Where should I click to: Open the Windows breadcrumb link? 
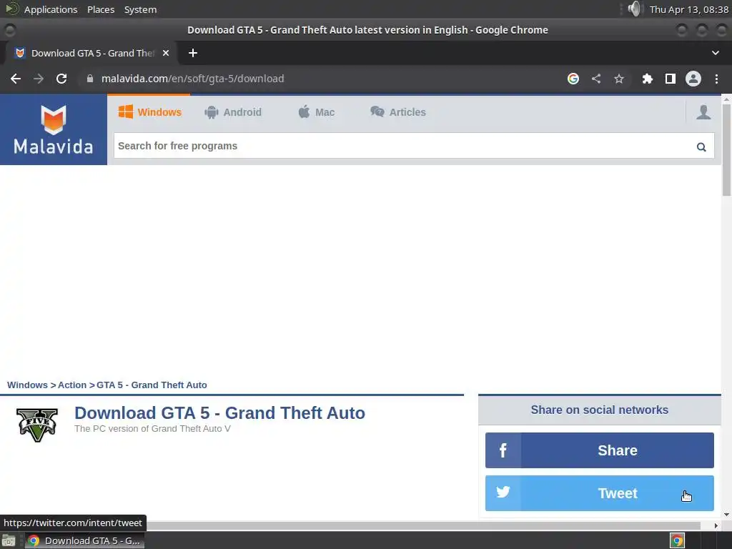coord(27,385)
